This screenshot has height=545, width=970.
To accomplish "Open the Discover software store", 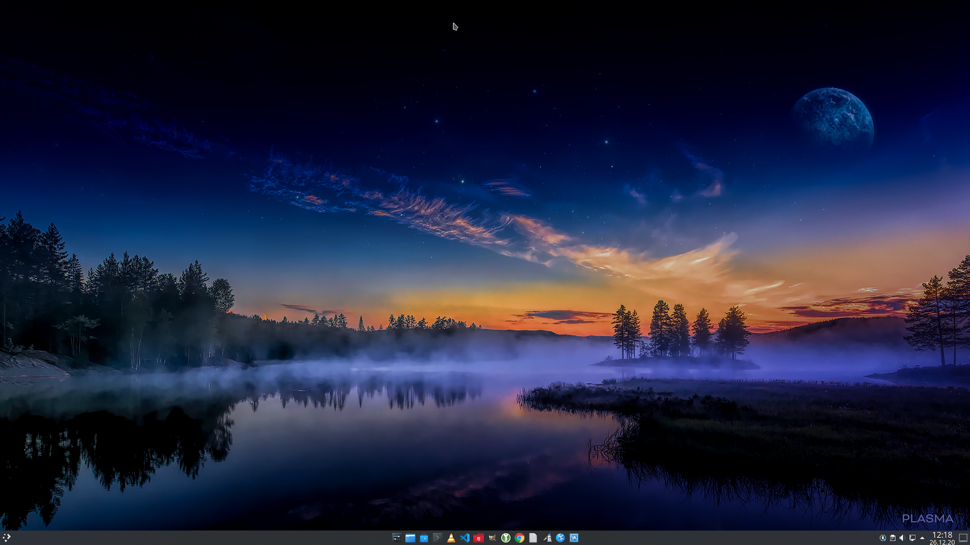I will (424, 537).
